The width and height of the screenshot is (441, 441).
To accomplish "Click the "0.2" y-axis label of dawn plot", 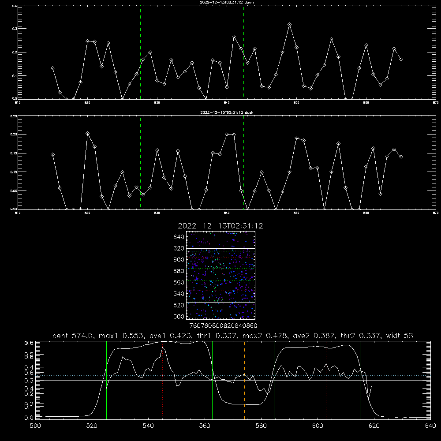I will tap(14, 52).
